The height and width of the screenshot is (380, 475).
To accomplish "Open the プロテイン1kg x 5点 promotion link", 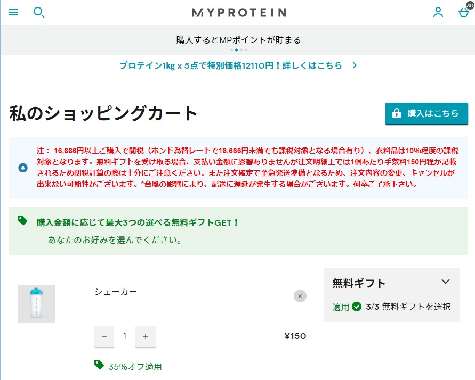I will (x=231, y=65).
